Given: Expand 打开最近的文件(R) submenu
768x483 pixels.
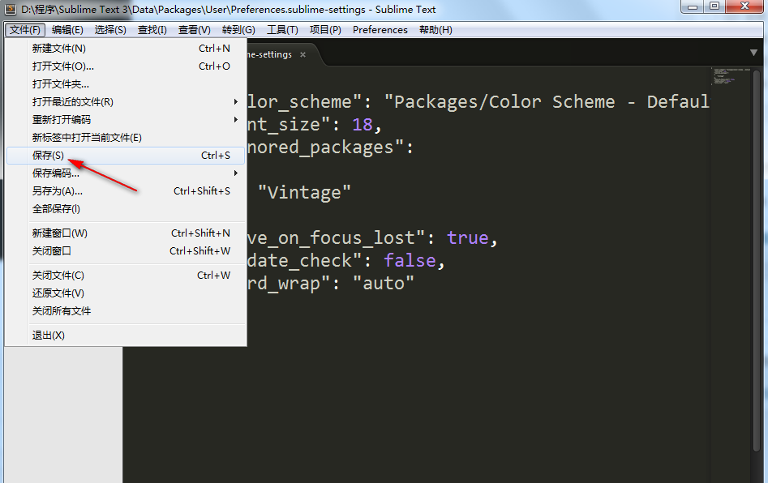Looking at the screenshot, I should pyautogui.click(x=126, y=102).
